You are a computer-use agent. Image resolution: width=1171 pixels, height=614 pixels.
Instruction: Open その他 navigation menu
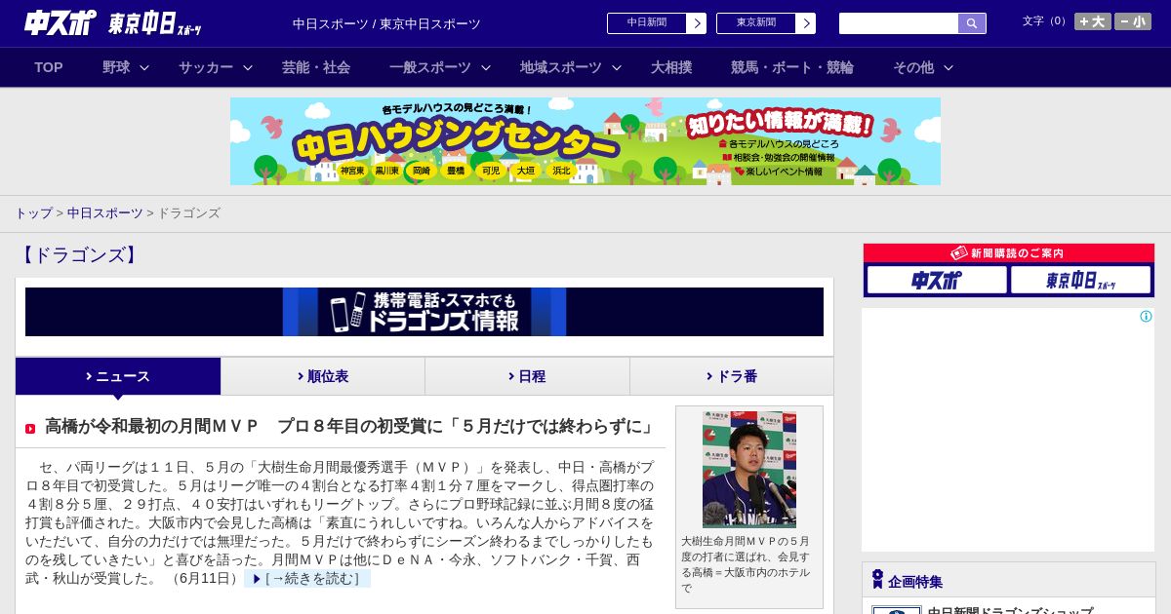(913, 67)
